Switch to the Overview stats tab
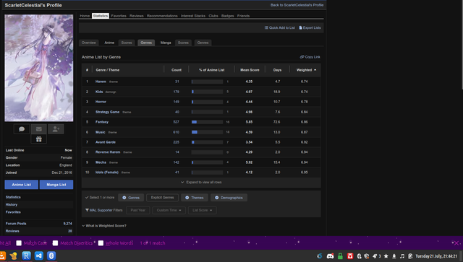Screen dimensions: 463x262 [88, 43]
